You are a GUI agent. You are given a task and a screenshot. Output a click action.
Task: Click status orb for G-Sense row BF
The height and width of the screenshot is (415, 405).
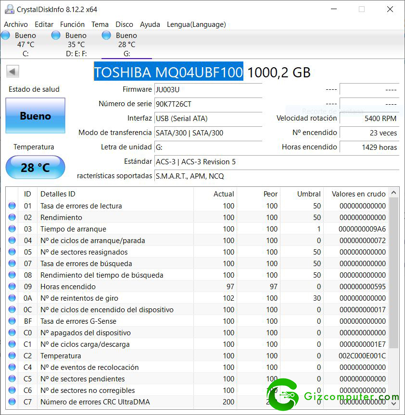click(x=12, y=321)
